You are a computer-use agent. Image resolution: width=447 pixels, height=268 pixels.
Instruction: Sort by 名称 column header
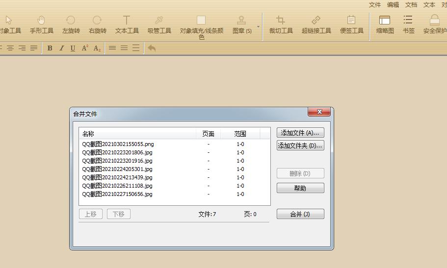137,134
